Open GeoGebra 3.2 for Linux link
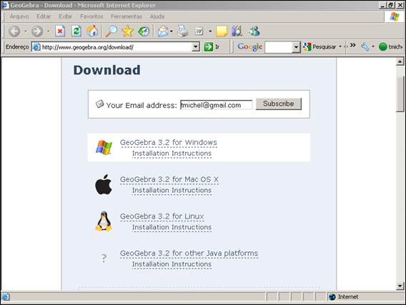The width and height of the screenshot is (406, 305). (162, 216)
